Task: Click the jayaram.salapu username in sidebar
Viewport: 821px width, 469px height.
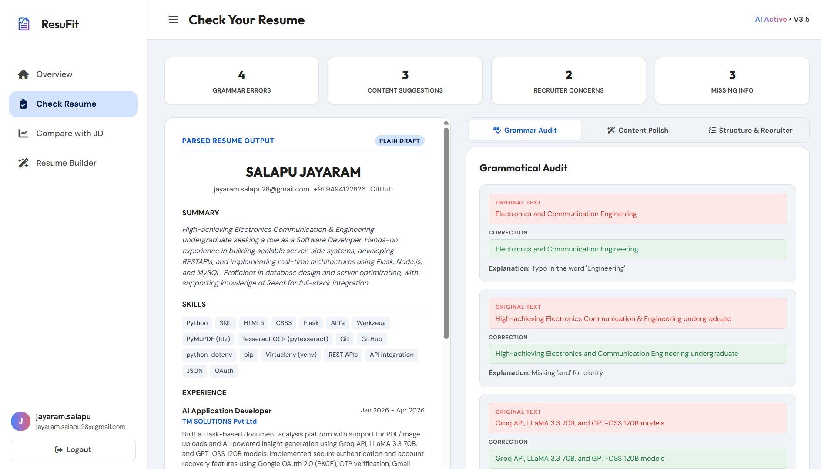Action: [x=63, y=417]
